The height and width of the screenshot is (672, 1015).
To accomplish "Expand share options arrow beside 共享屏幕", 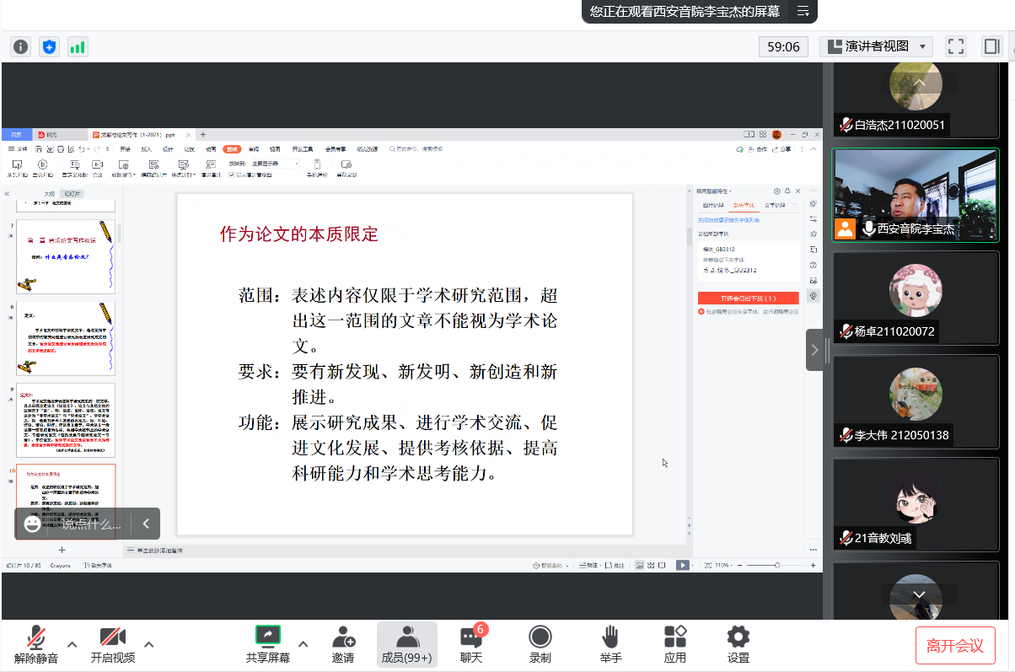I will pyautogui.click(x=303, y=644).
